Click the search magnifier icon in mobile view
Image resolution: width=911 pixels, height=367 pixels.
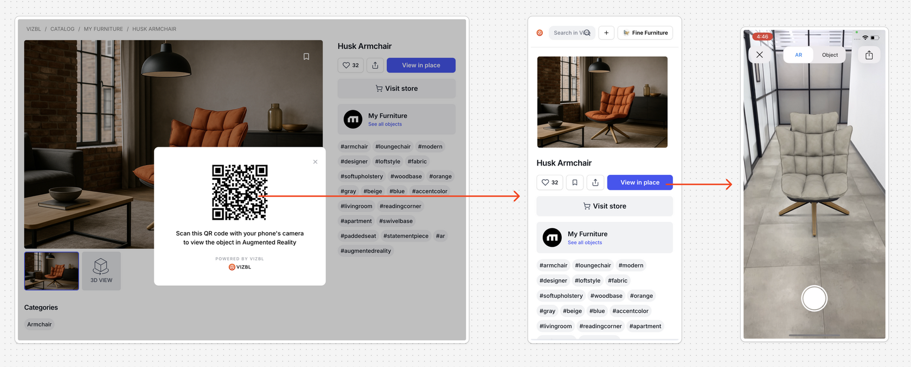(x=587, y=33)
